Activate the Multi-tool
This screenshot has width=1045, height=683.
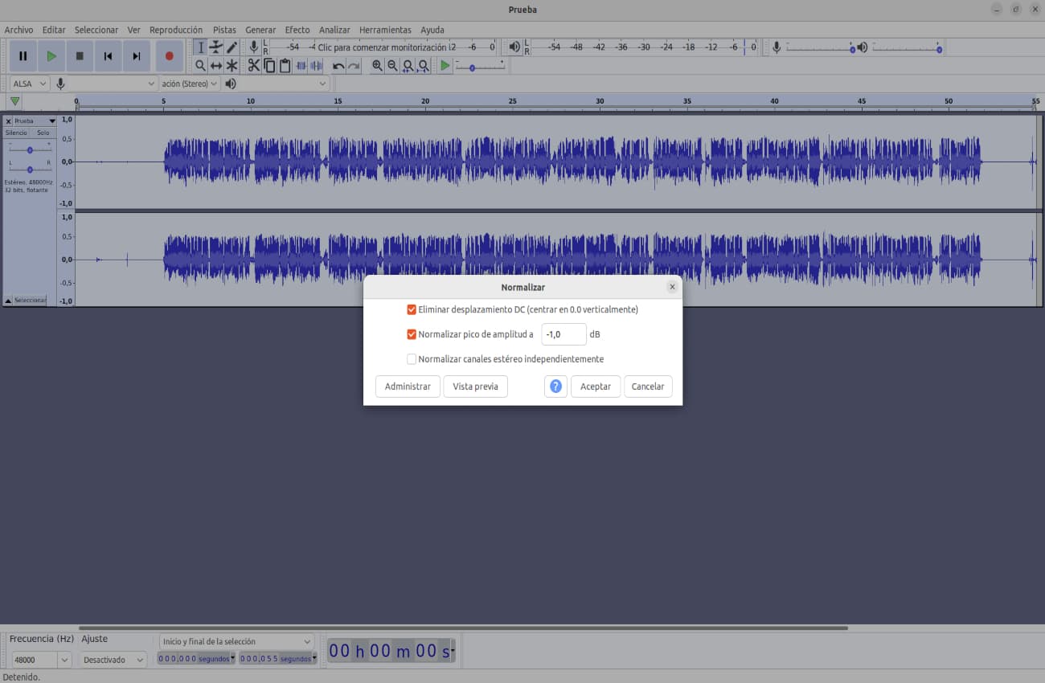coord(232,66)
